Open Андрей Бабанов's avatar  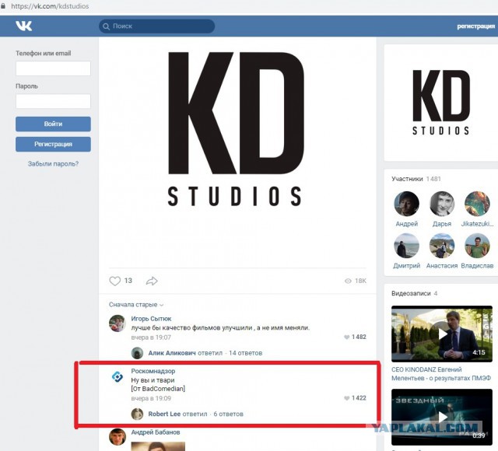pyautogui.click(x=117, y=437)
